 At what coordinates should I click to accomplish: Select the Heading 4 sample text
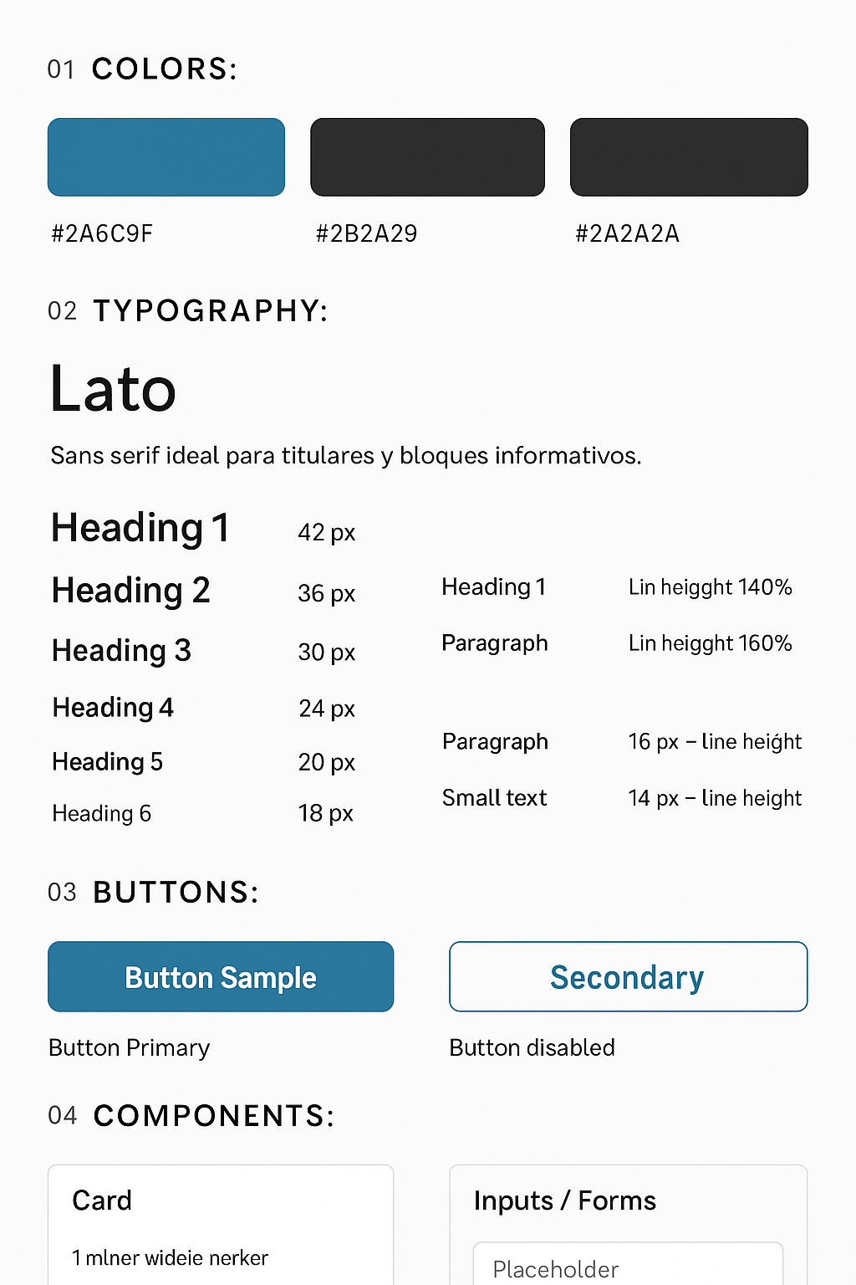[x=113, y=708]
